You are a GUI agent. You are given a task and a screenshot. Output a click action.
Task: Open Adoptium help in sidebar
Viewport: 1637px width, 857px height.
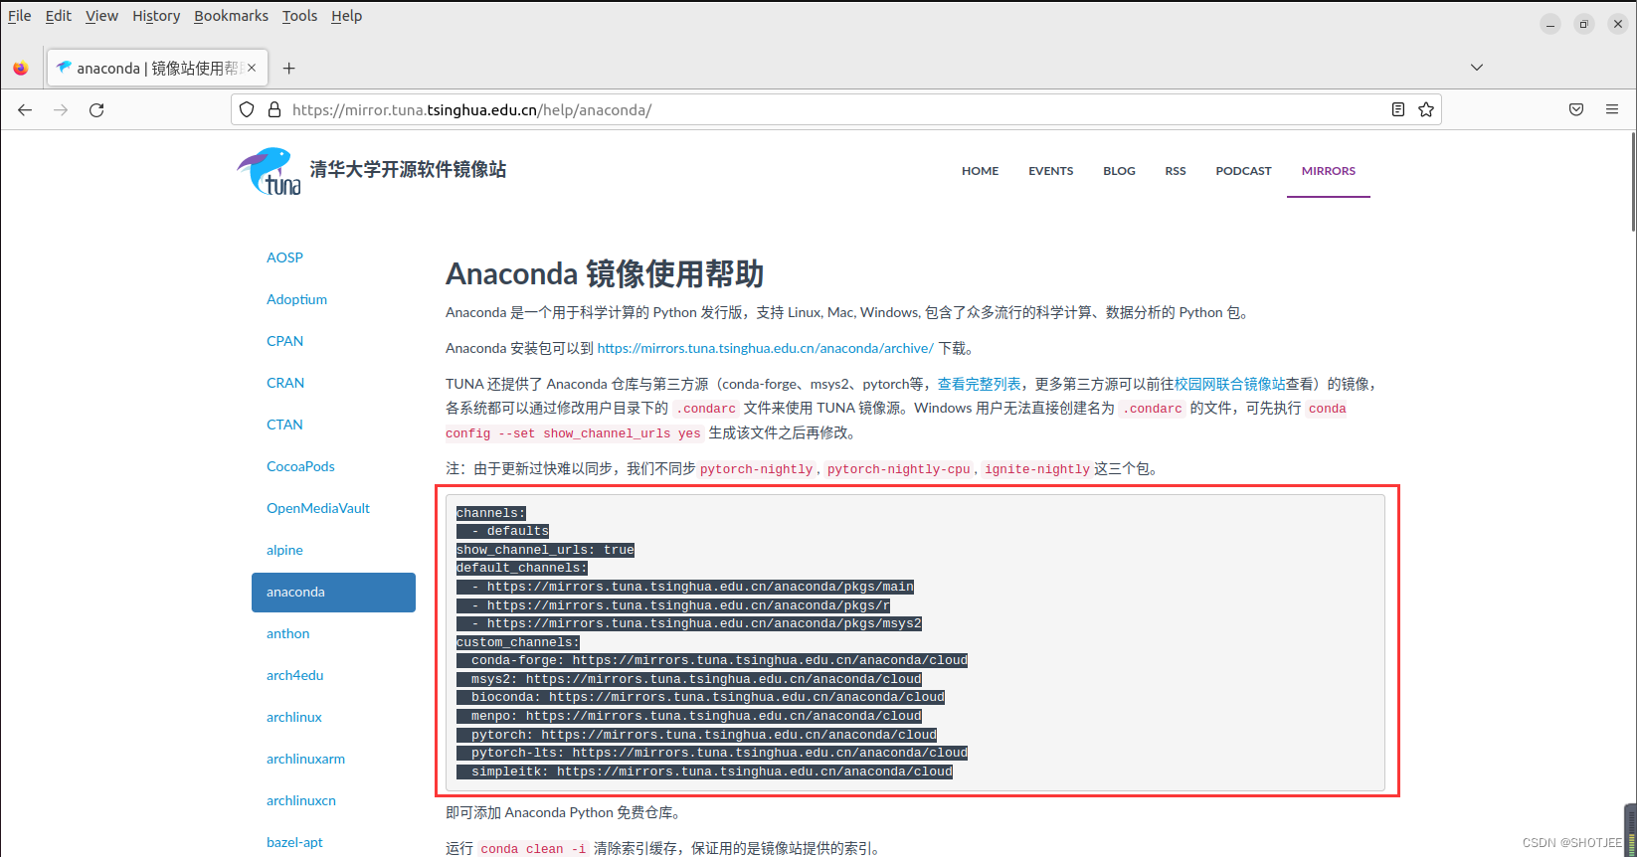(x=296, y=299)
